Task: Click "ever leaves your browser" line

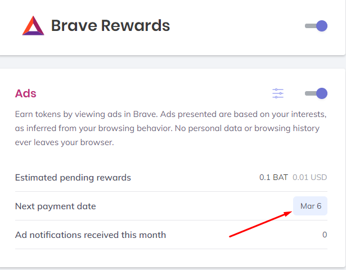Action: pos(64,142)
